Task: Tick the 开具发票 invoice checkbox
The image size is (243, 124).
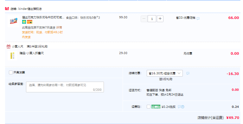Action: tap(11, 72)
